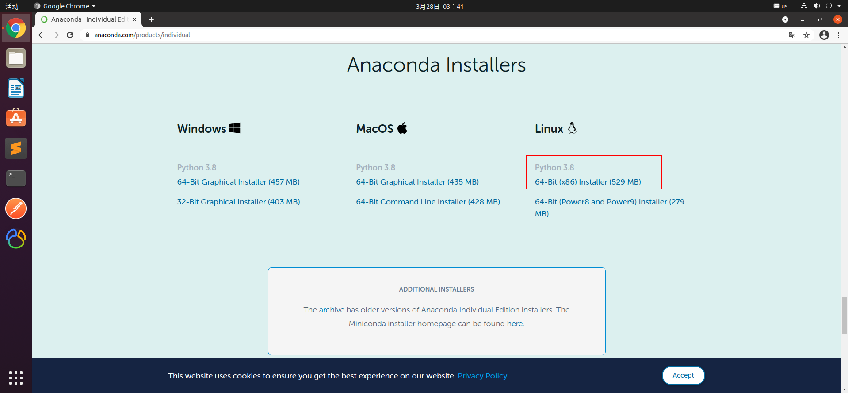Image resolution: width=848 pixels, height=393 pixels.
Task: Download Linux 64-Bit (x86) Installer
Action: click(588, 182)
